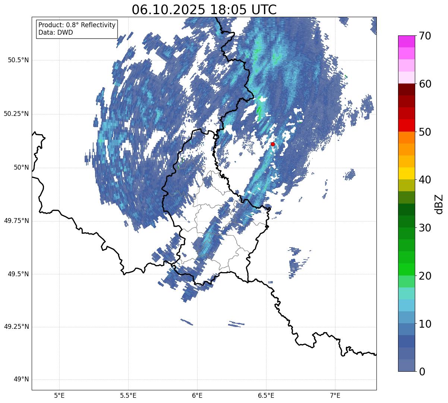Image resolution: width=448 pixels, height=403 pixels.
Task: Click the colorbar tick label 70
Action: click(425, 36)
